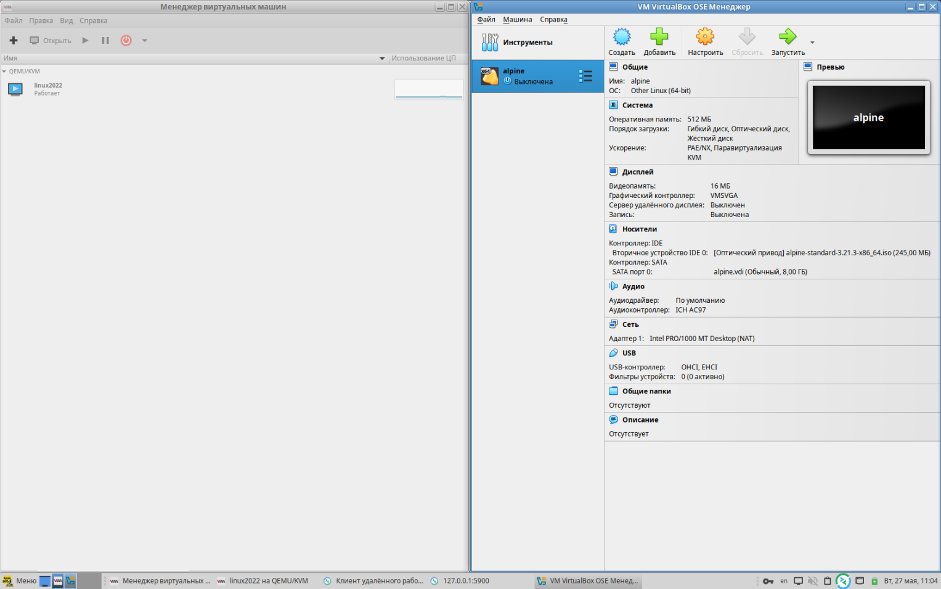Click the pause button in virt-manager

105,41
